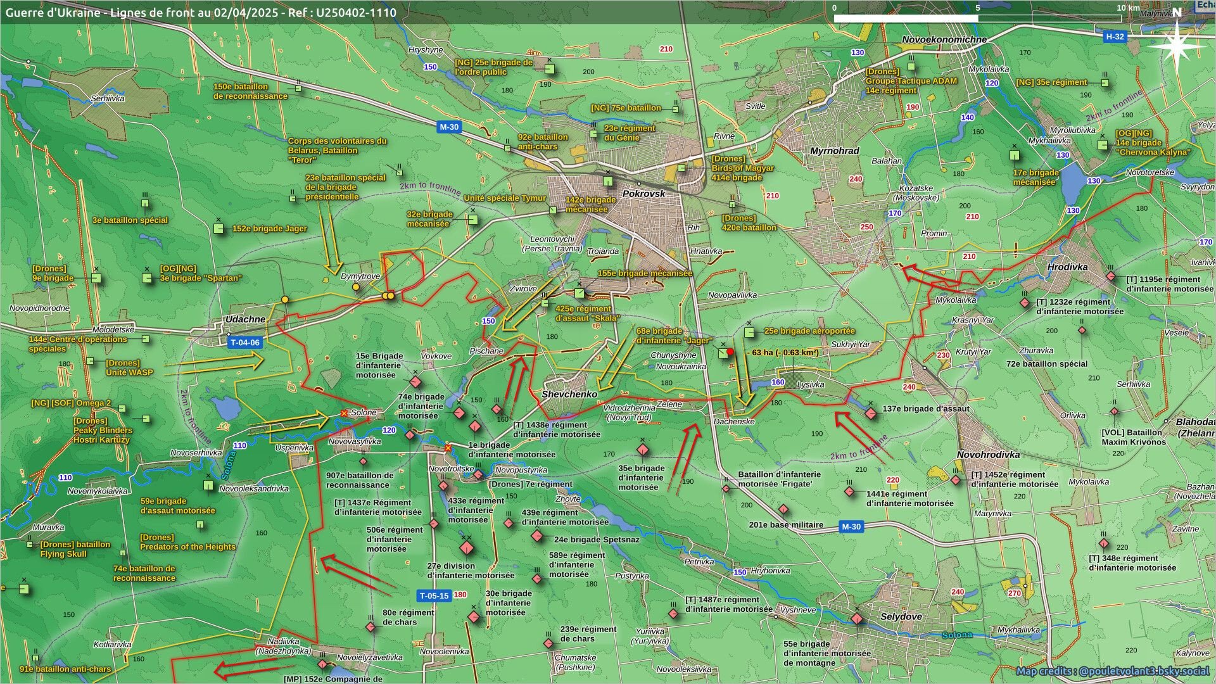The image size is (1216, 684).
Task: Select the red diamond of 201e base militaire
Action: (x=783, y=510)
